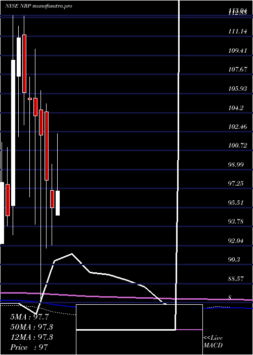Click the Price : 97 reading
This screenshot has width=253, height=355.
[29, 347]
